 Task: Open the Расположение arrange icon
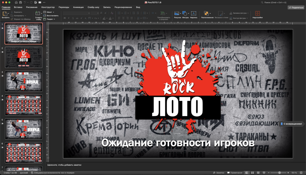(206, 13)
